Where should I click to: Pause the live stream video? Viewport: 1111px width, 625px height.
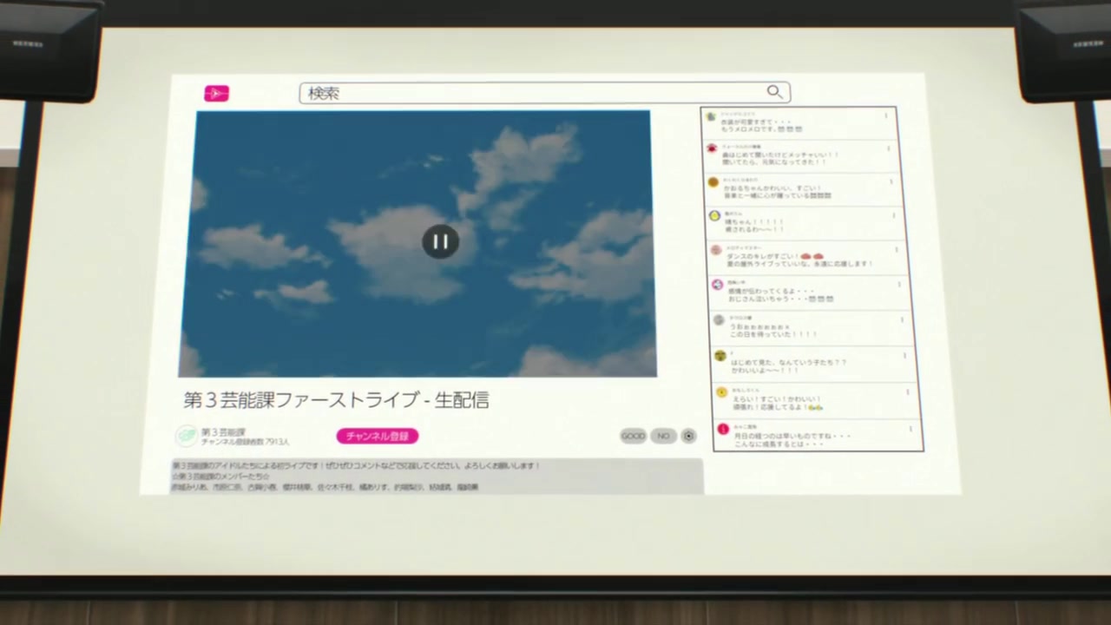click(440, 241)
